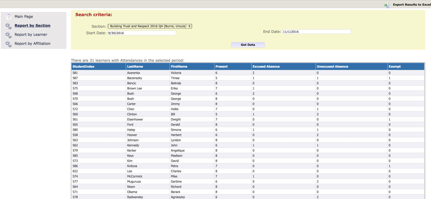The width and height of the screenshot is (431, 199).
Task: Go to Report by Affiliation
Action: (32, 43)
